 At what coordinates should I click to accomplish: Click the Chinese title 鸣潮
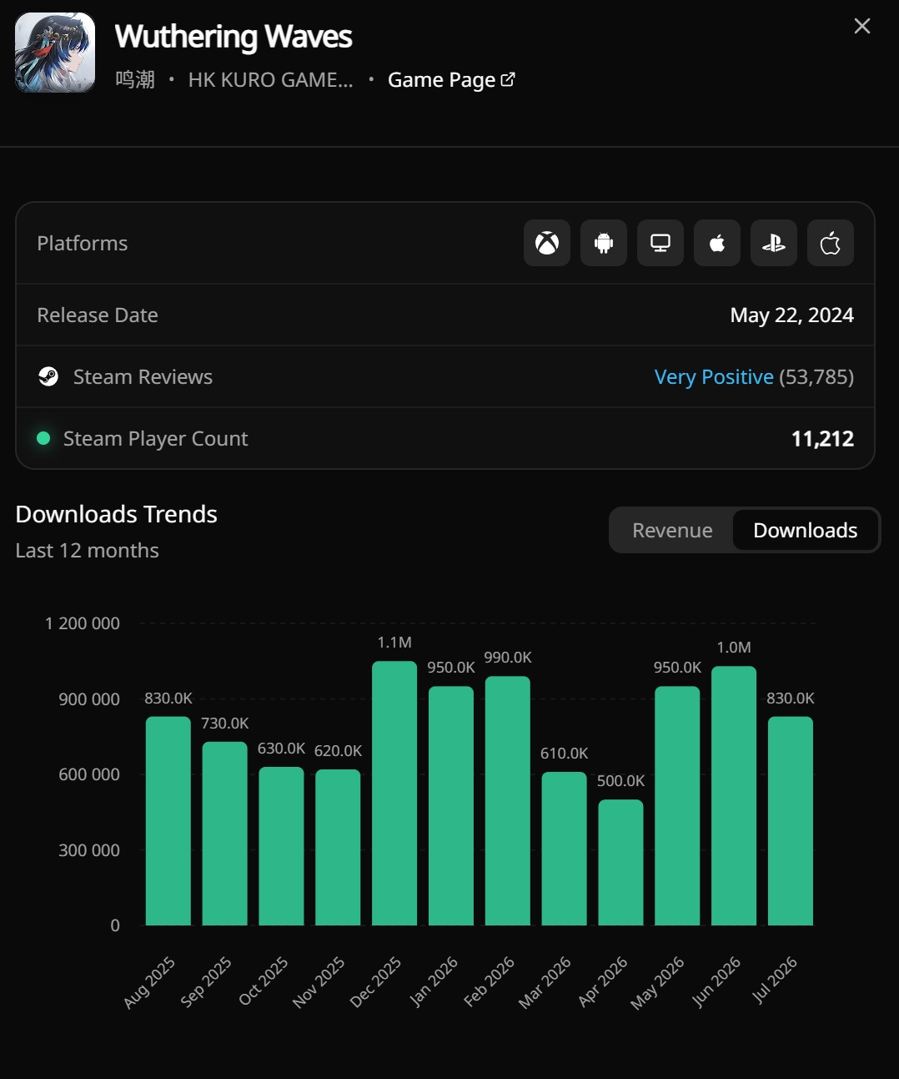click(135, 79)
